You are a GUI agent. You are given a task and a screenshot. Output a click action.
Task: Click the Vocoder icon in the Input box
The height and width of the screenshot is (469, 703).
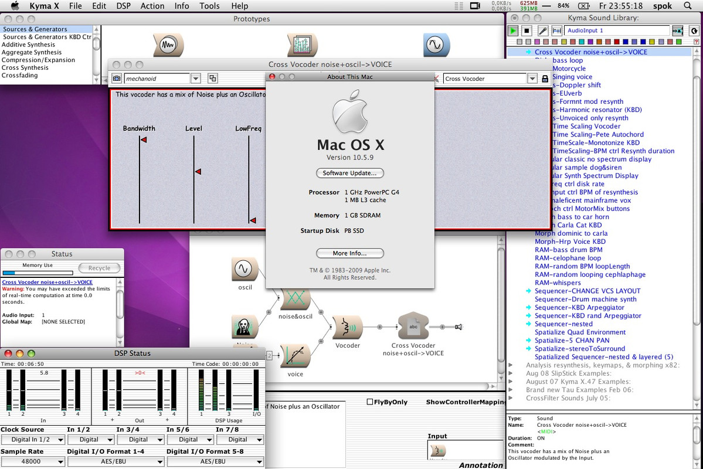437,451
